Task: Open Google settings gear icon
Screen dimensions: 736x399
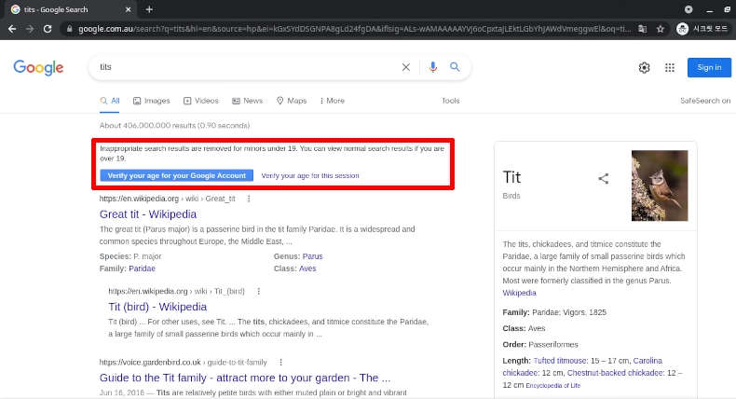Action: pyautogui.click(x=644, y=68)
